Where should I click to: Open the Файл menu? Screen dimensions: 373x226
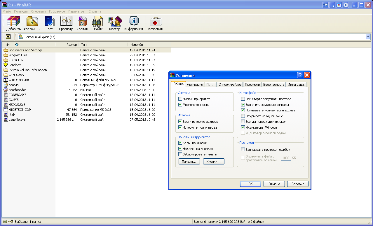tap(7, 11)
